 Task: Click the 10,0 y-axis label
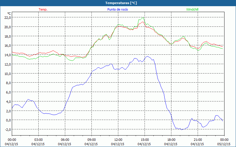(x=8, y=74)
